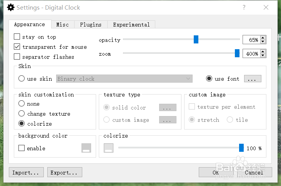Decrease zoom with the down spinner arrow
The width and height of the screenshot is (281, 186).
(x=263, y=56)
